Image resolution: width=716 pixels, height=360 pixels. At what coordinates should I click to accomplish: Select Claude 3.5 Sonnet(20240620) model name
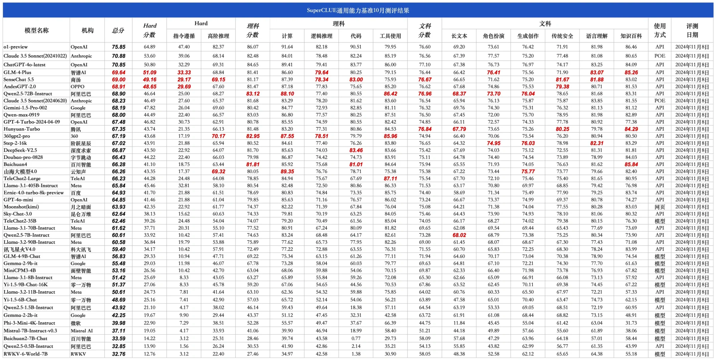click(35, 101)
